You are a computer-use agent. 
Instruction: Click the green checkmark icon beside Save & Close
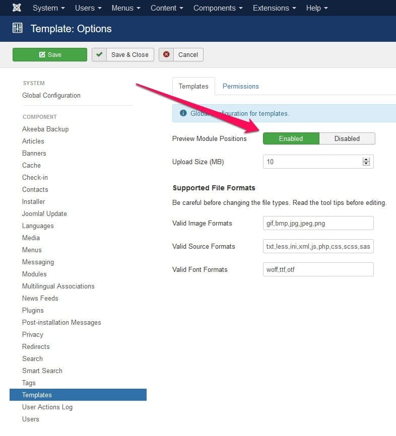coord(99,54)
